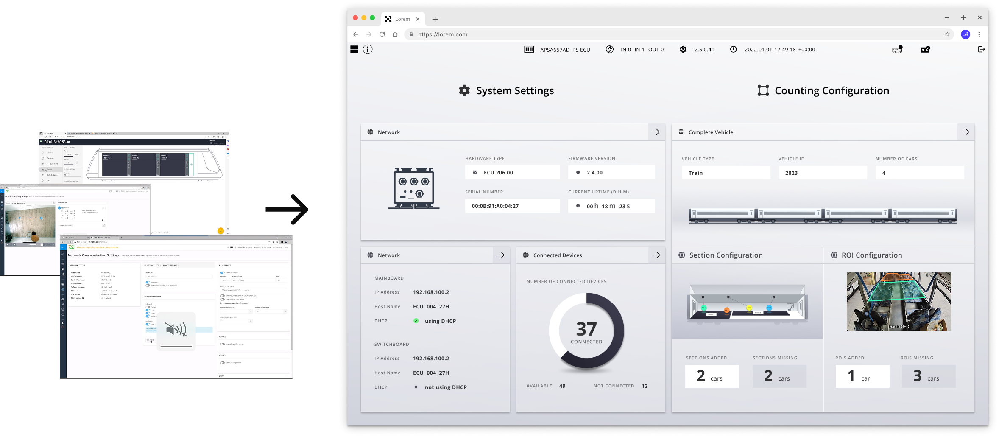This screenshot has height=437, width=999.
Task: Expand the Complete Vehicle card via arrow
Action: pos(966,132)
